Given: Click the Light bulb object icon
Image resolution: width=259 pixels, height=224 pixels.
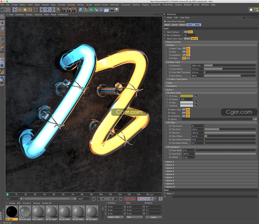Looking at the screenshot, I should tap(117, 10).
